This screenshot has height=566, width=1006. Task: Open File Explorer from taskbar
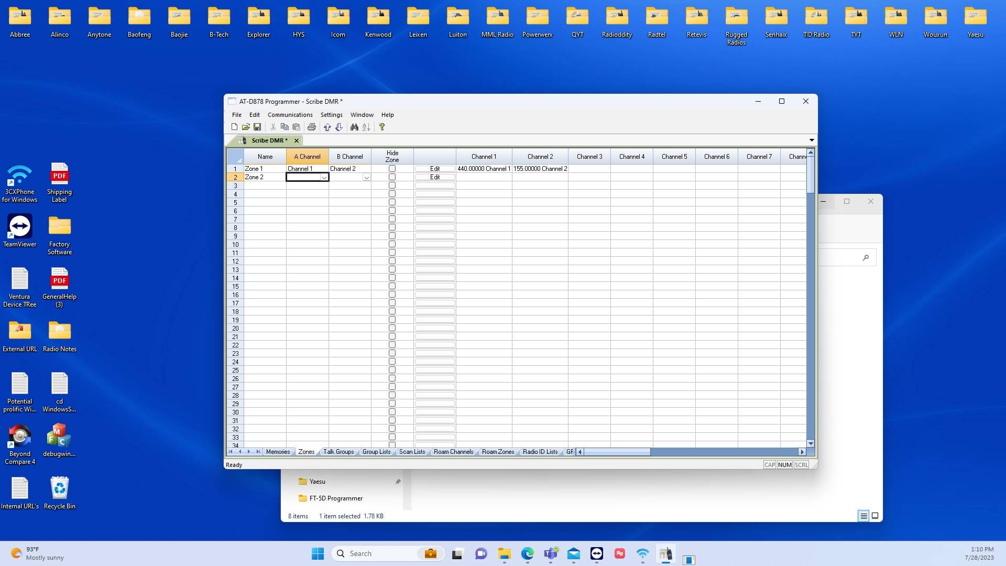tap(505, 553)
